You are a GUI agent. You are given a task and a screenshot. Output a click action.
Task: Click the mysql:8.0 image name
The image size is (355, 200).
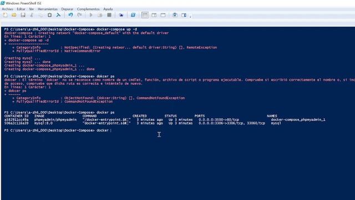[43, 123]
